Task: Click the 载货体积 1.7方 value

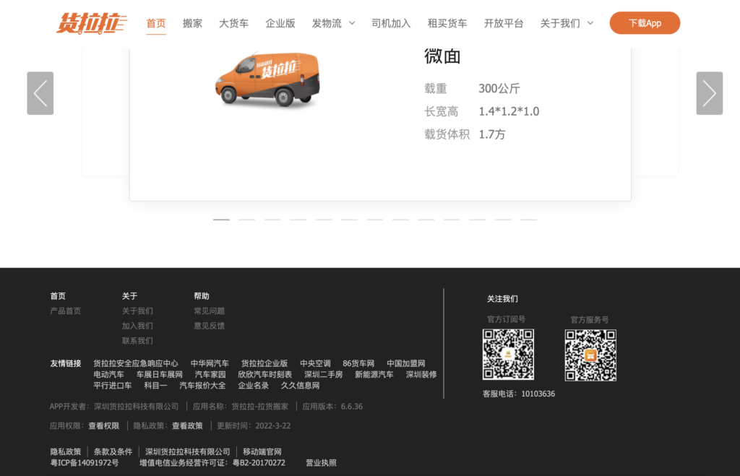Action: click(x=491, y=134)
